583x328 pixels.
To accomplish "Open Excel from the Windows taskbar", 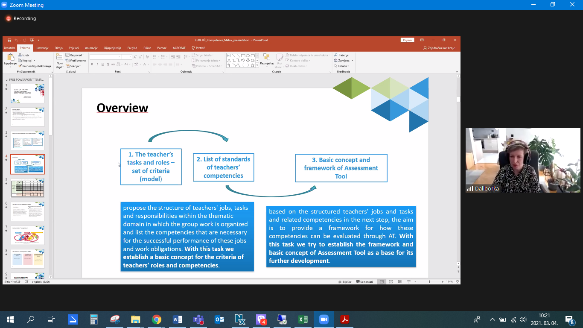I will pyautogui.click(x=303, y=319).
